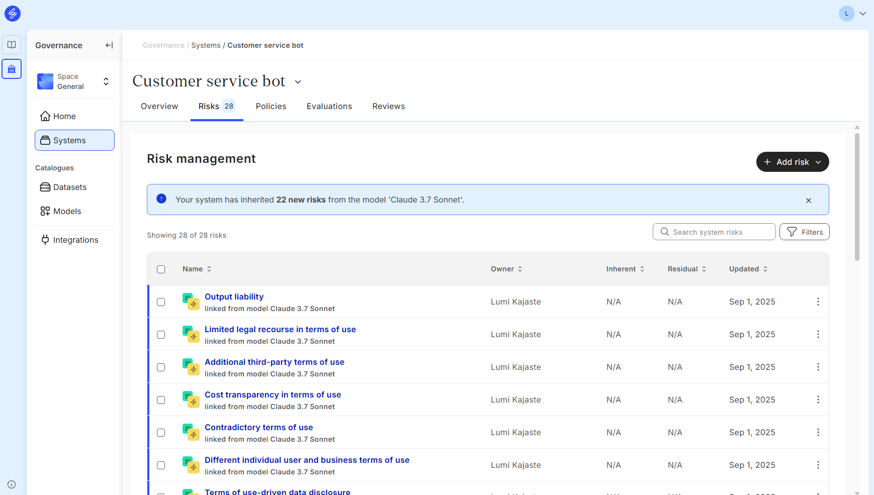Collapse the Governance sidebar panel
Viewport: 874px width, 495px height.
109,45
